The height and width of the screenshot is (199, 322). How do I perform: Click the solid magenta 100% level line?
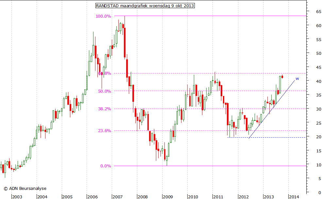[210, 16]
